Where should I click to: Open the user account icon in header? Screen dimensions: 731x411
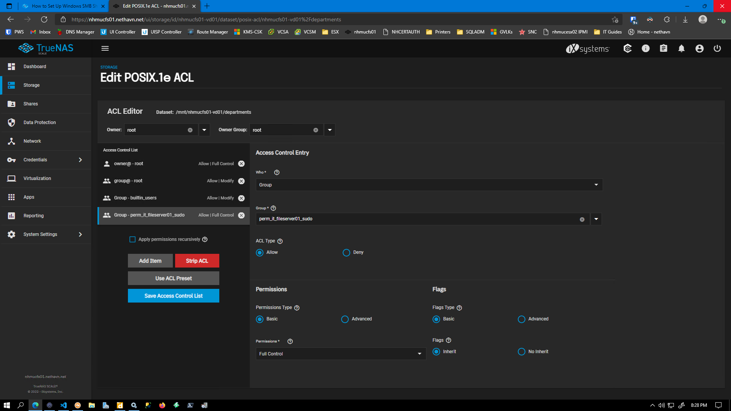point(699,48)
